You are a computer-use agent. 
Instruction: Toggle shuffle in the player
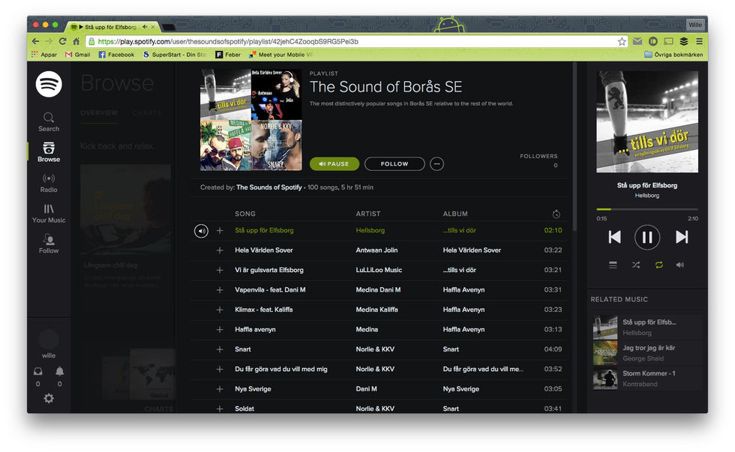click(x=636, y=265)
